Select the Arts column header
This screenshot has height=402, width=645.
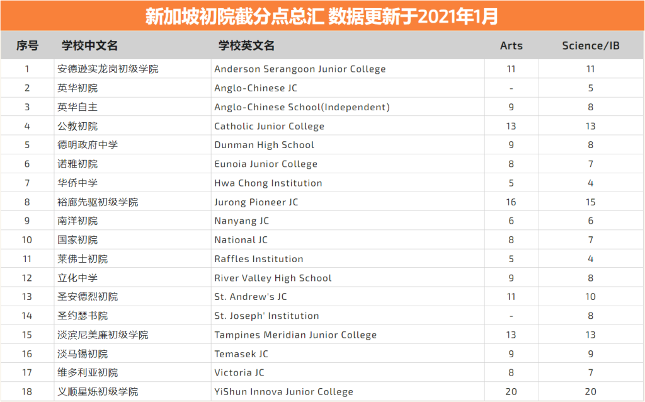pos(511,45)
